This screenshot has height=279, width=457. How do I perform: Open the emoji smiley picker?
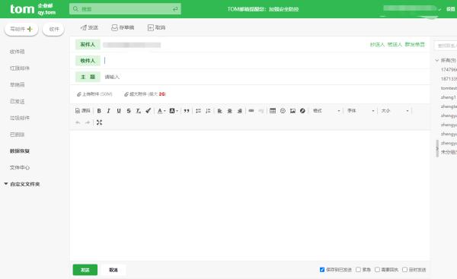[283, 110]
